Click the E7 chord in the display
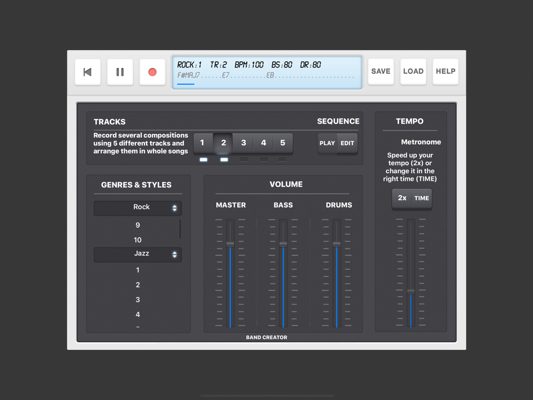Image resolution: width=533 pixels, height=400 pixels. coord(225,75)
